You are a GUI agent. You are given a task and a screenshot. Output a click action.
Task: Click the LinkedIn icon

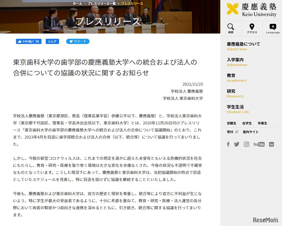271,144
